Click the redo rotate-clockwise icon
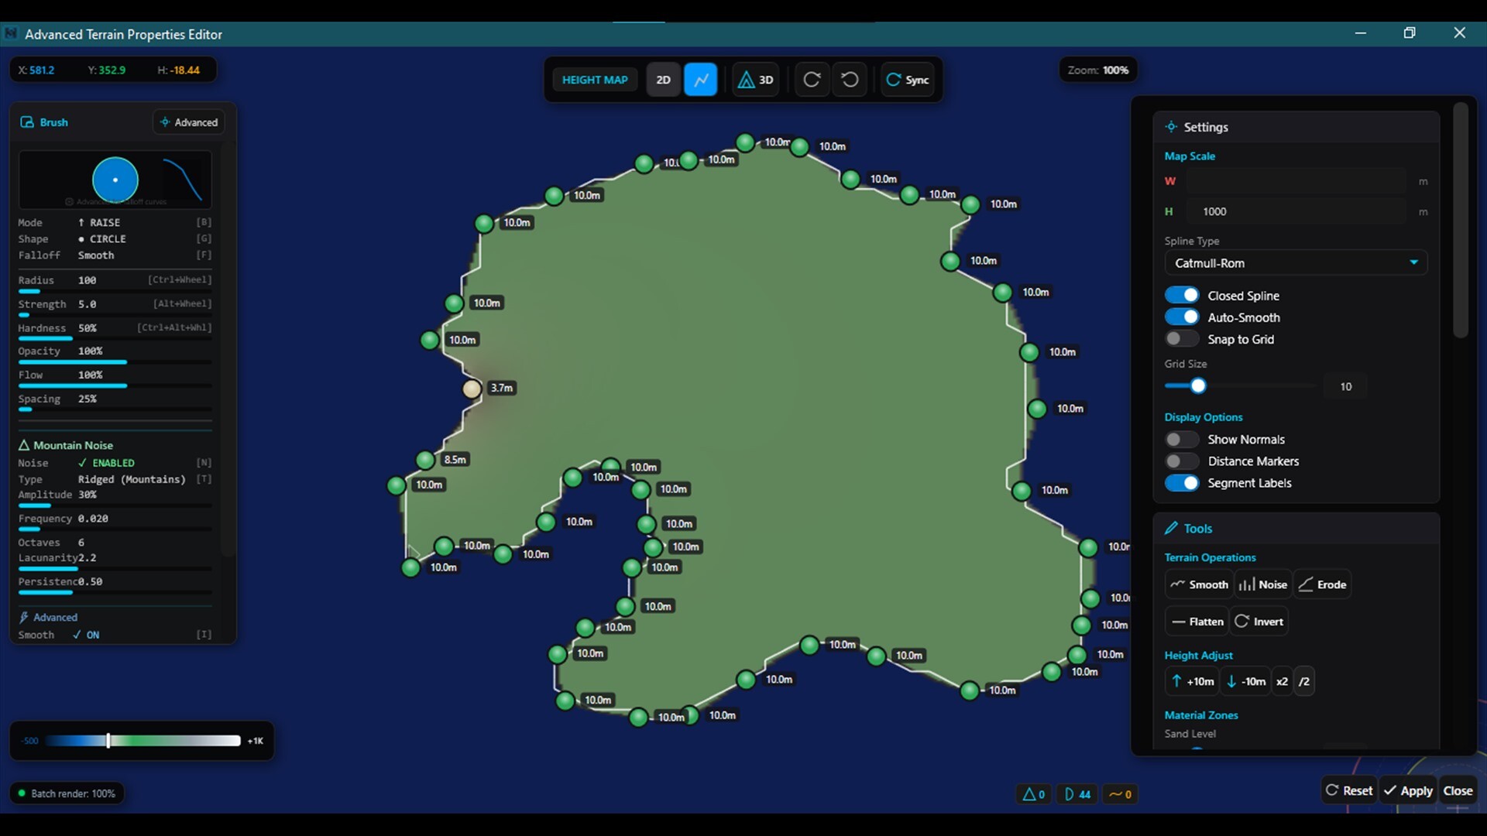The image size is (1487, 836). coord(812,80)
